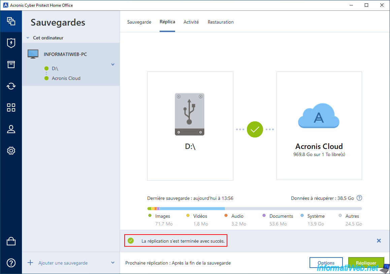This screenshot has width=390, height=274.
Task: Open the Sync arrows icon in sidebar
Action: 11,86
